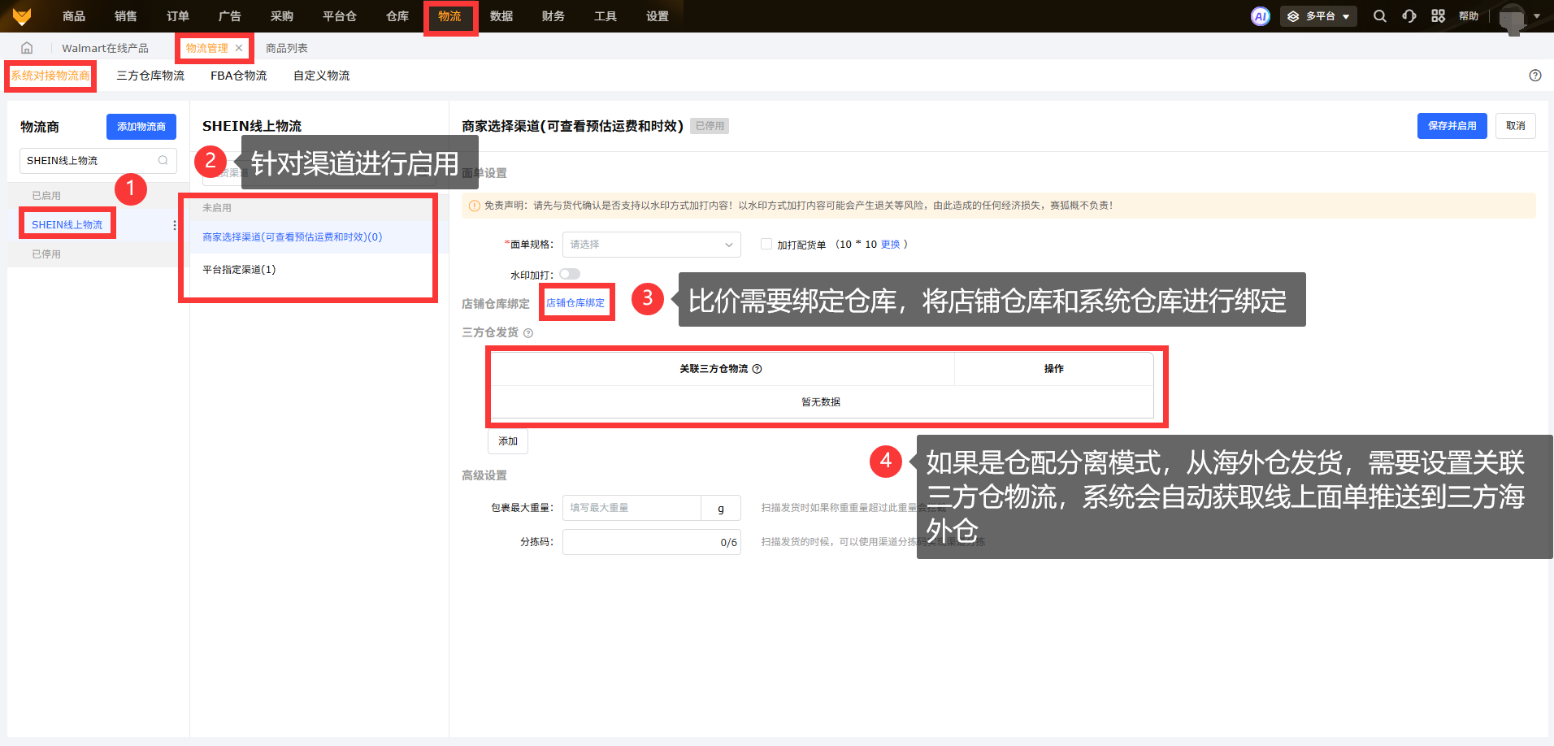The width and height of the screenshot is (1554, 746).
Task: Click the AI assistant icon in the top bar
Action: (x=1260, y=16)
